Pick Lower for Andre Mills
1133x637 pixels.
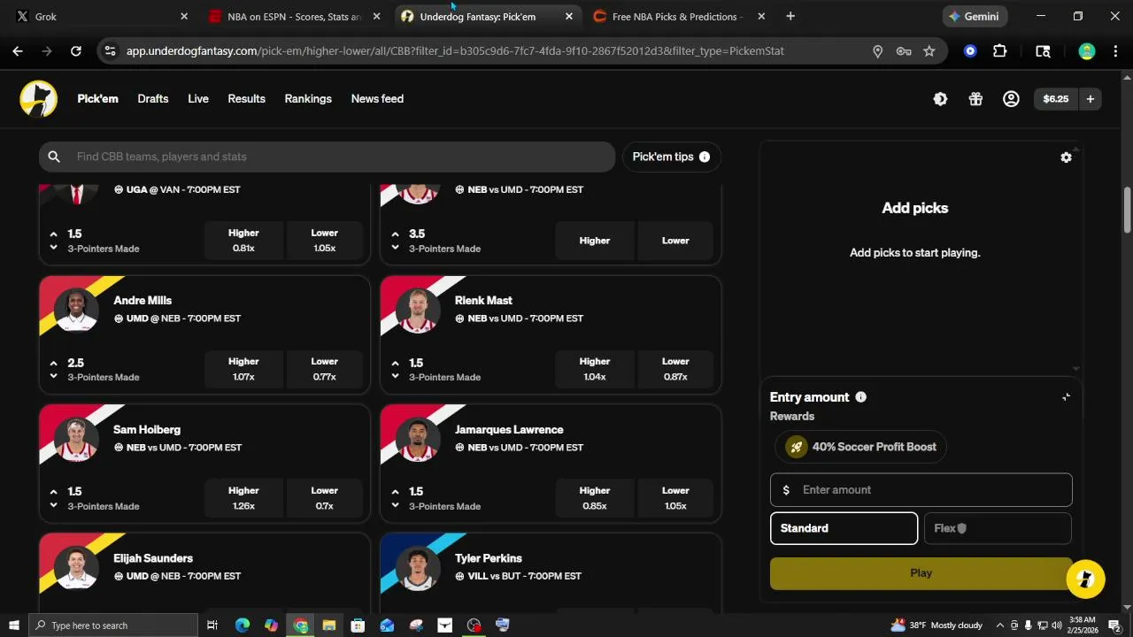[324, 369]
